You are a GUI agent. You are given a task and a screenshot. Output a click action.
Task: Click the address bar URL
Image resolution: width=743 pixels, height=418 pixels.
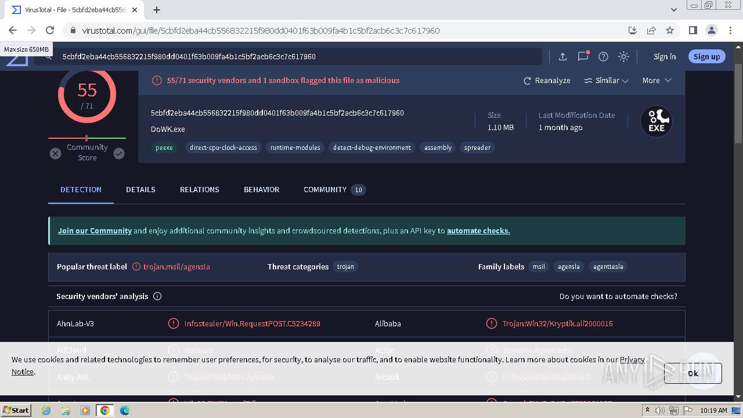[261, 30]
